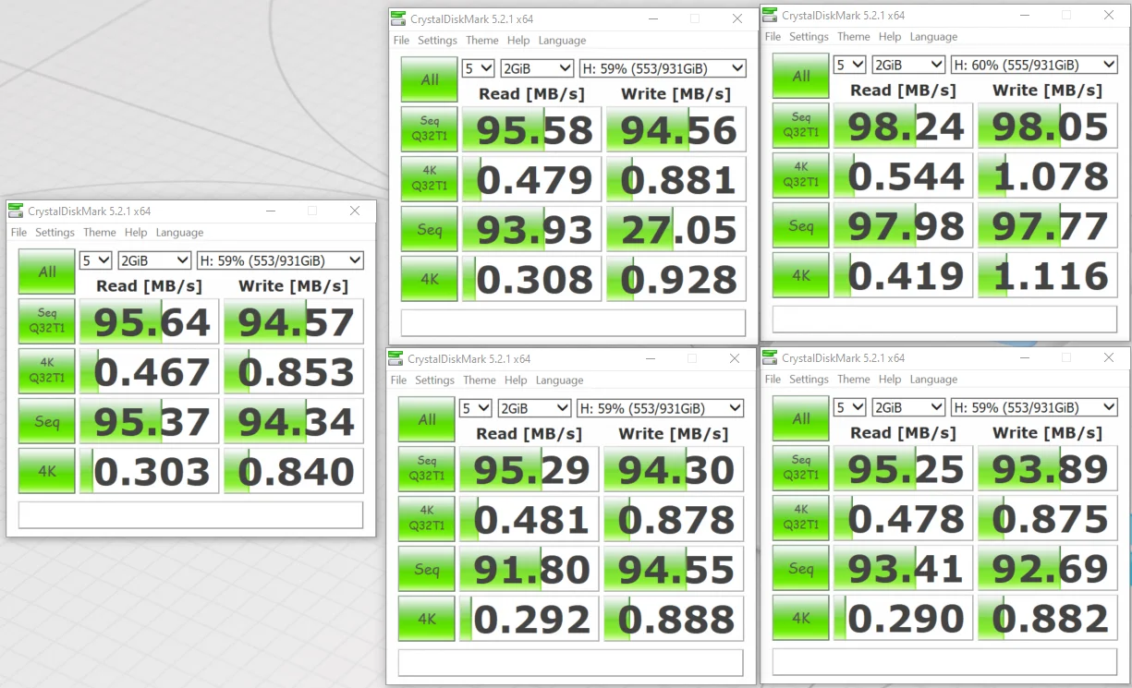This screenshot has width=1132, height=688.
Task: Open 2GiB size dropdown in the 95.58 window
Action: [x=537, y=68]
